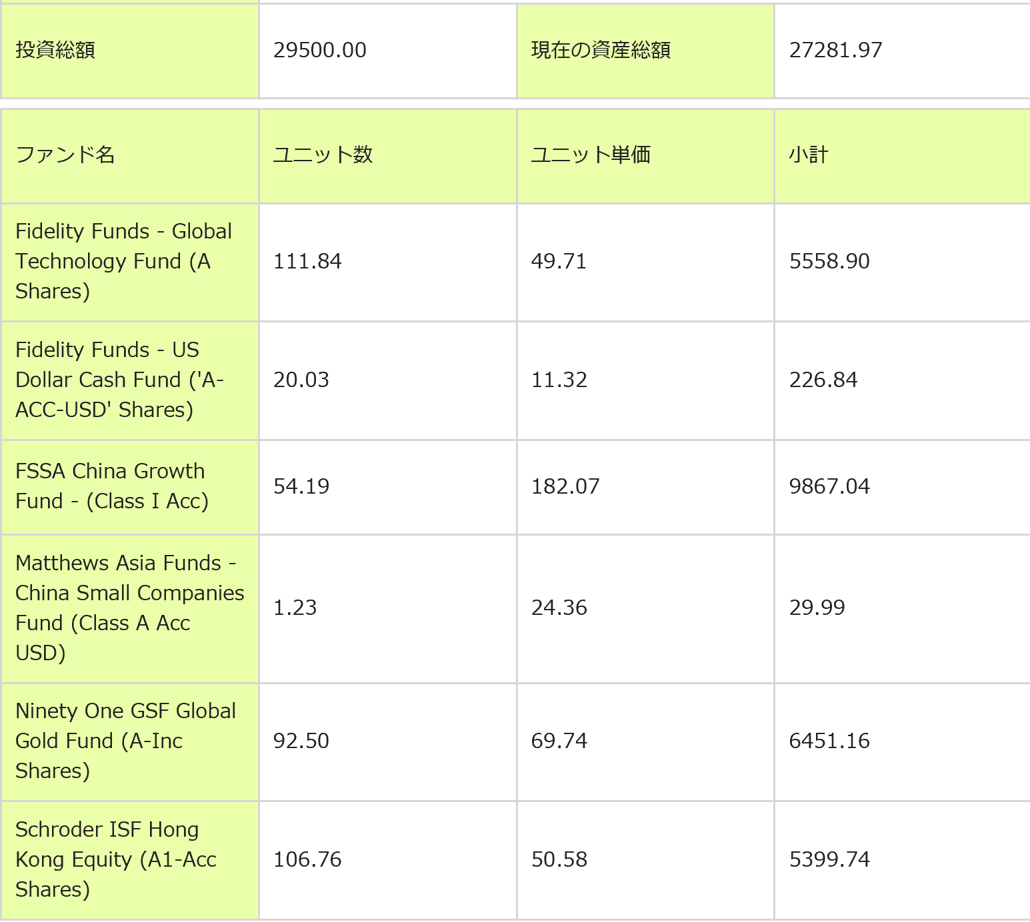Click subtotal value 9867.04
The height and width of the screenshot is (922, 1030).
tap(829, 486)
